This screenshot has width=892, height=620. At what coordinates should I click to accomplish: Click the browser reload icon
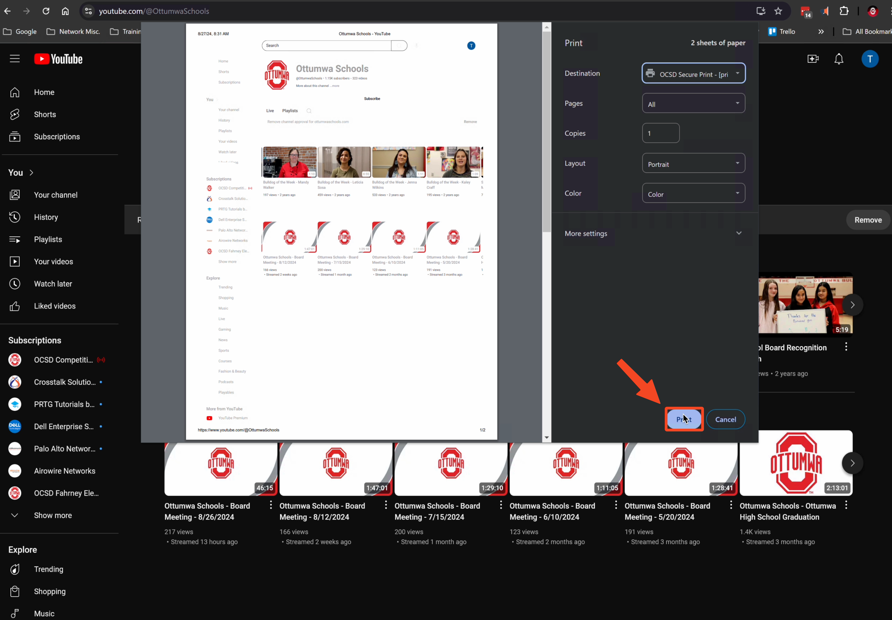tap(46, 11)
